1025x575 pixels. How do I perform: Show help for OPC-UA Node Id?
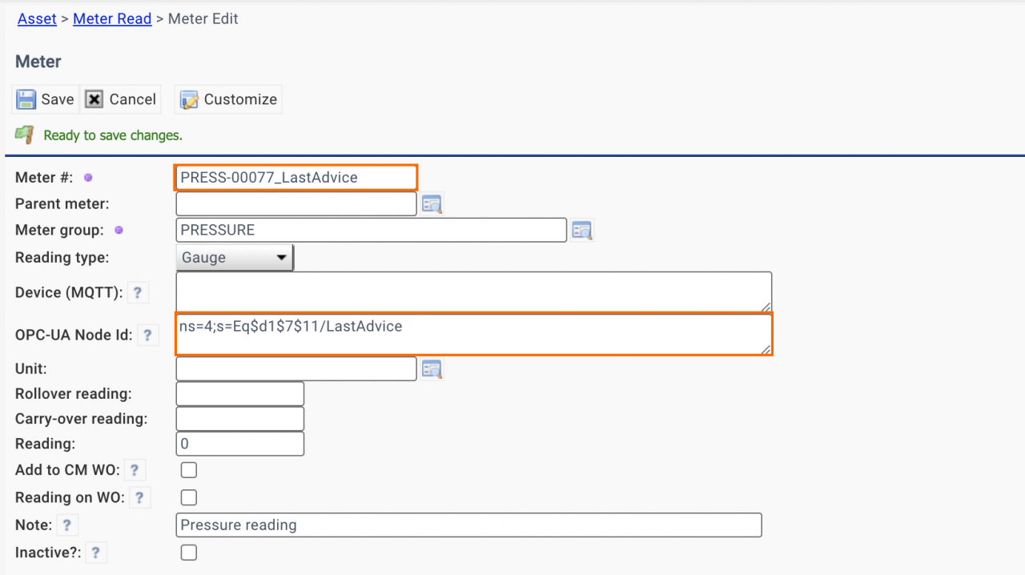point(147,336)
